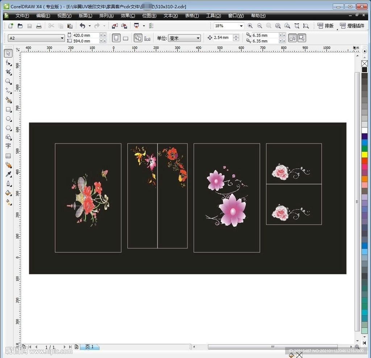Image resolution: width=371 pixels, height=358 pixels.
Task: Select the Text tool in toolbox
Action: point(8,146)
